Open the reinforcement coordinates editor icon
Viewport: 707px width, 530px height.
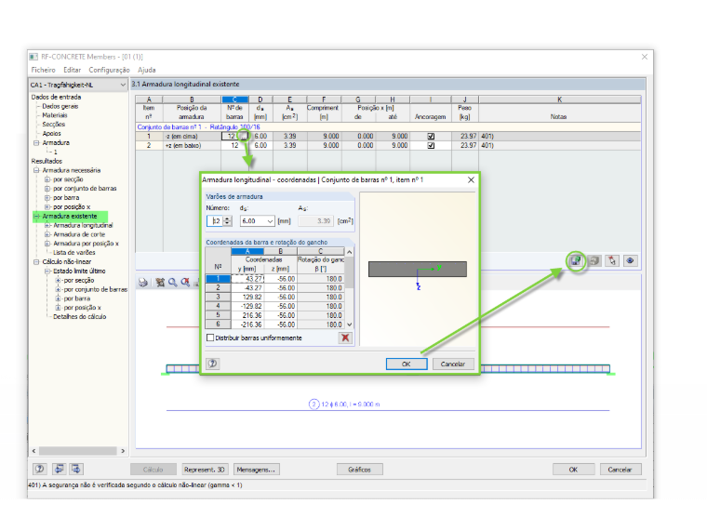576,260
